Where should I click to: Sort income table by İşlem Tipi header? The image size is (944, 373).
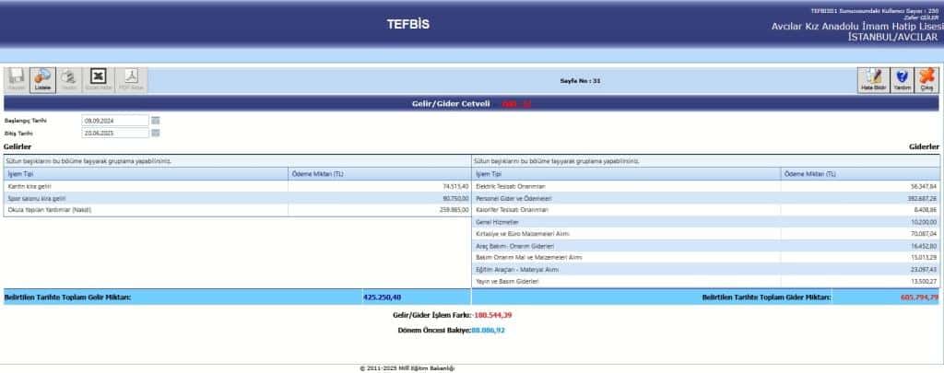[x=146, y=173]
